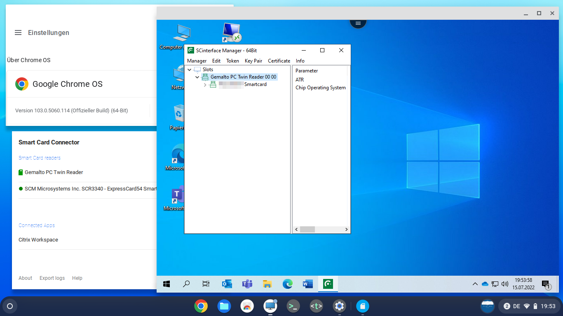Launch Word from the Windows taskbar
The image size is (563, 316).
[x=307, y=284]
